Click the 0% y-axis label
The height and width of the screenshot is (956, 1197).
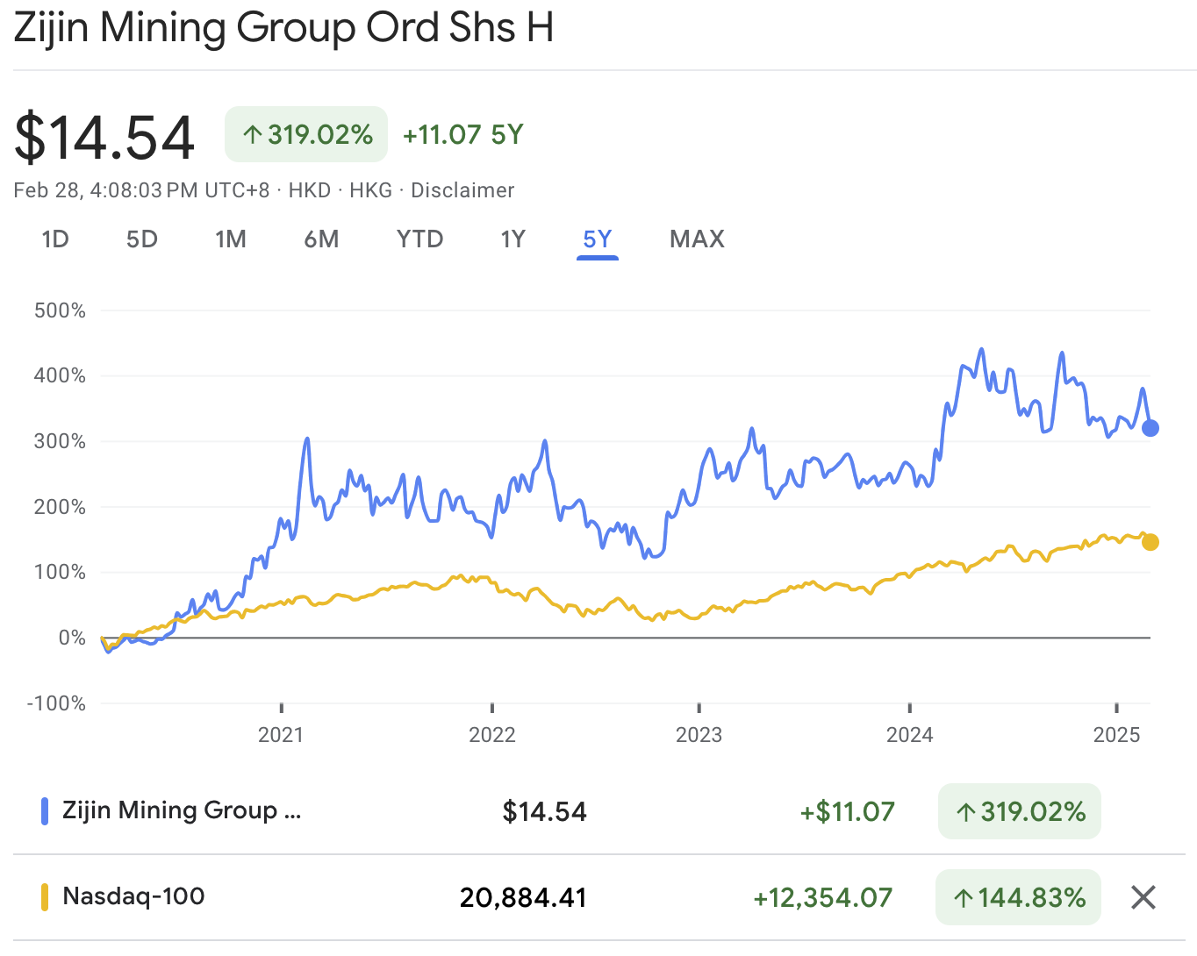click(72, 638)
